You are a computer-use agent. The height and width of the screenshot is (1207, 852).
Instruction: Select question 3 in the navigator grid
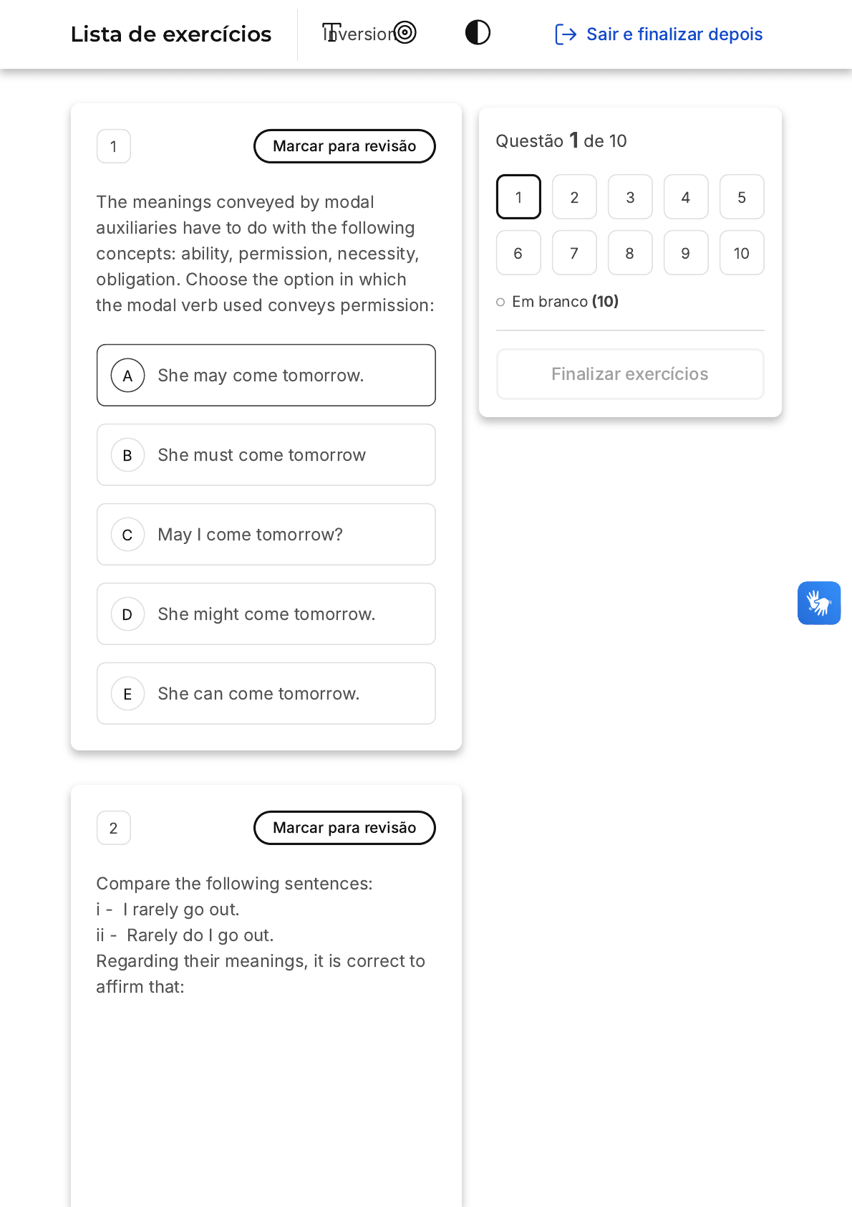click(x=630, y=197)
